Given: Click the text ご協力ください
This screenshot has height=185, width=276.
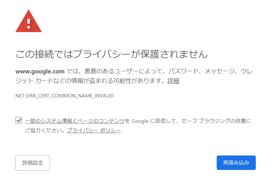Looking at the screenshot, I should click(44, 130).
